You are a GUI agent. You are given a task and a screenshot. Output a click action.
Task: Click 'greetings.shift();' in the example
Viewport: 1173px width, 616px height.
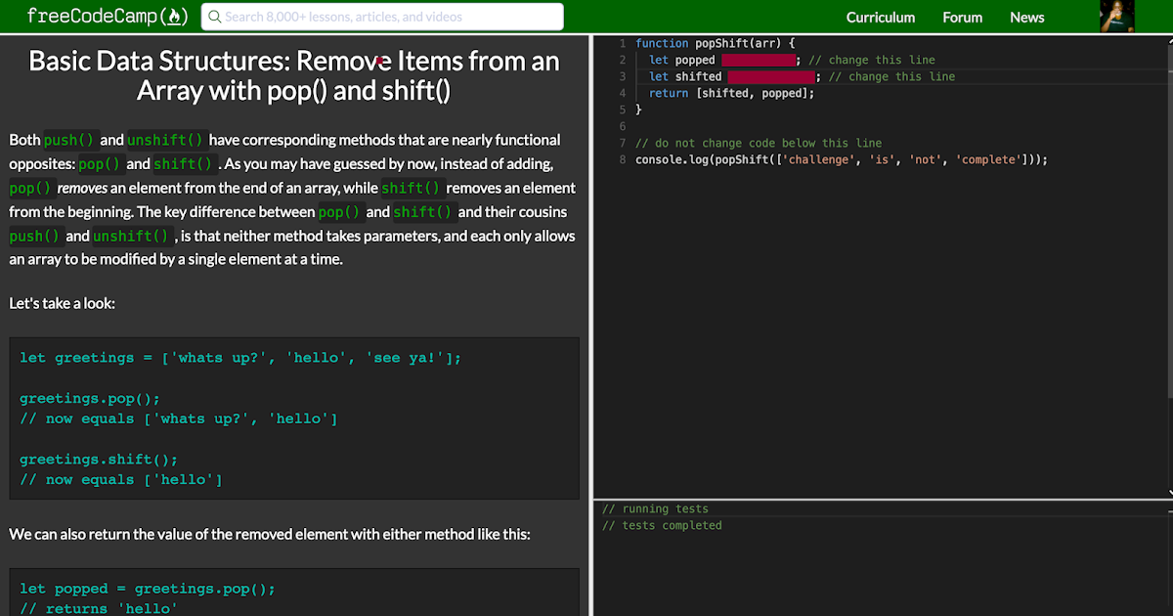(x=100, y=460)
